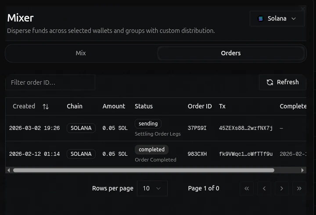Click the Status column header
Screen dimensions: 316x215
[144, 106]
